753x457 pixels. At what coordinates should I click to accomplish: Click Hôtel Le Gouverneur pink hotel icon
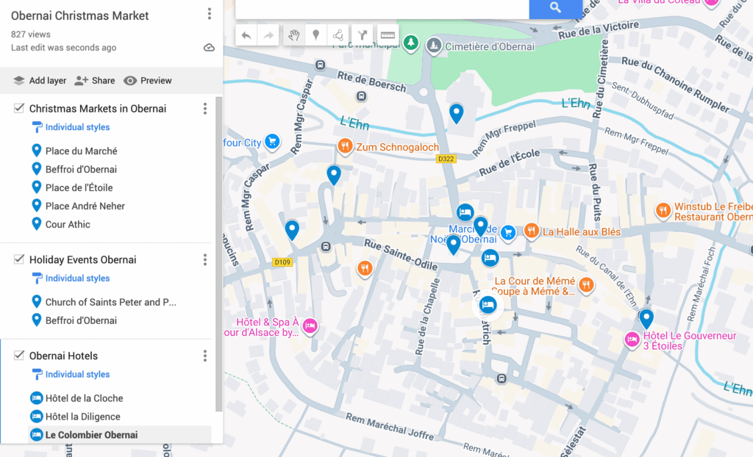(632, 339)
